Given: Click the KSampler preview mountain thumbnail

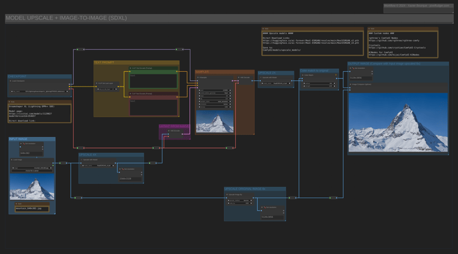Looking at the screenshot, I should [215, 121].
